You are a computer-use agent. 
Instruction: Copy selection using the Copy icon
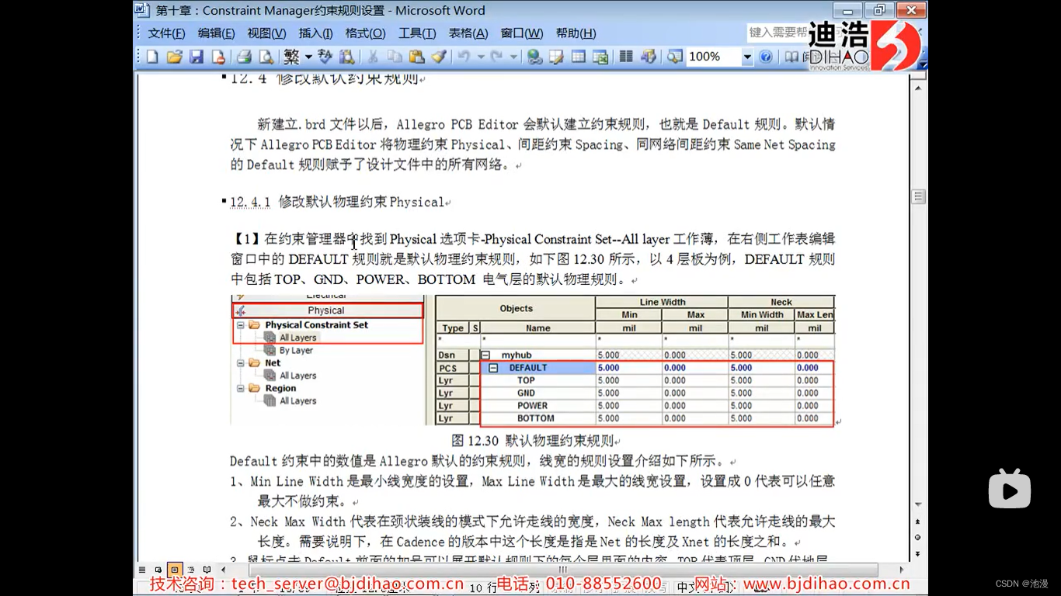coord(395,57)
